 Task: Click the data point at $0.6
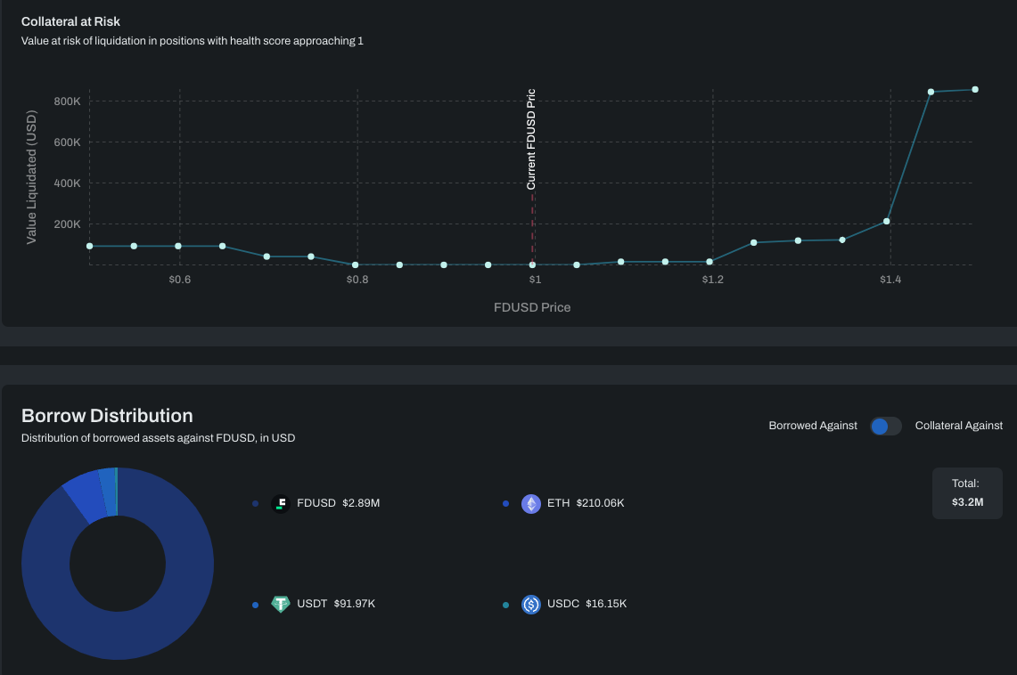click(x=178, y=246)
